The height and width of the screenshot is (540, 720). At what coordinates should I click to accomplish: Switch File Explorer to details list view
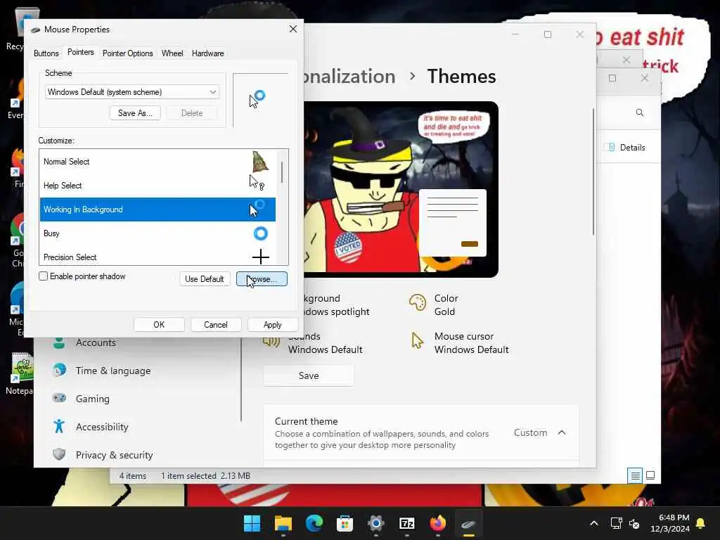(635, 476)
